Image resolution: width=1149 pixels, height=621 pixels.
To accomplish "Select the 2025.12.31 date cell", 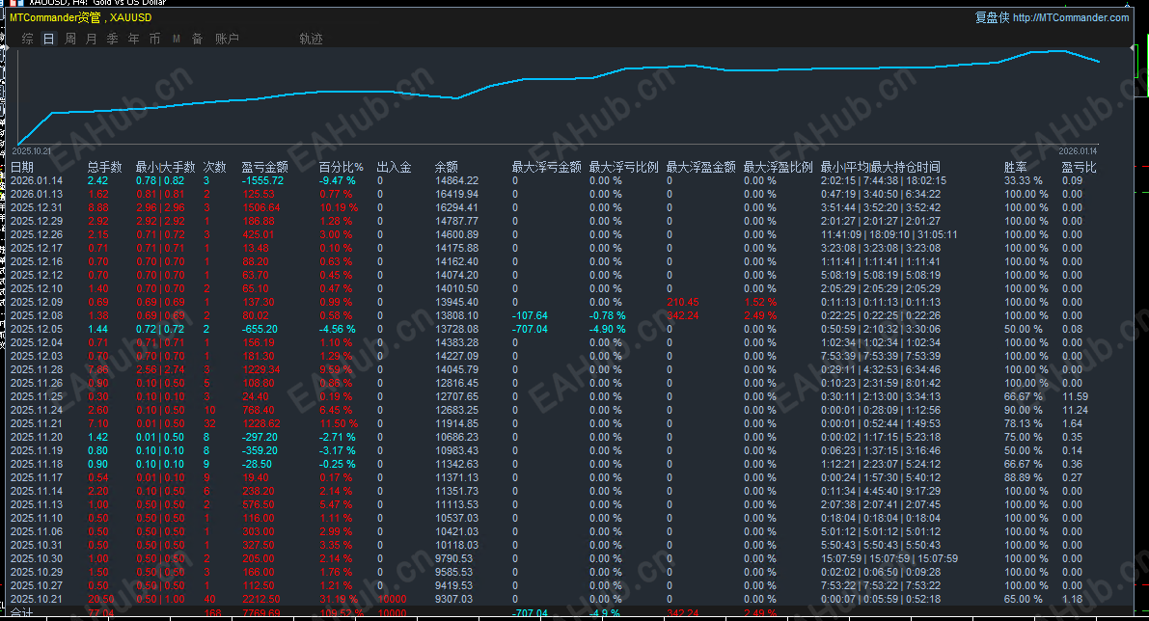I will click(x=37, y=208).
